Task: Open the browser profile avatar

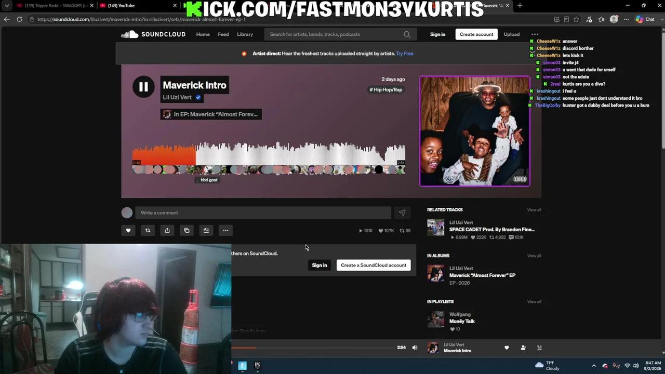Action: 614,19
